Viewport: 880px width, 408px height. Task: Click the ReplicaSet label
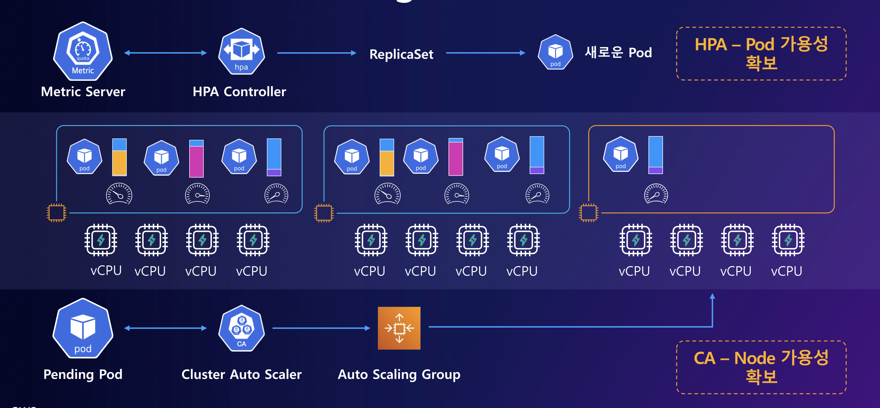(x=401, y=54)
